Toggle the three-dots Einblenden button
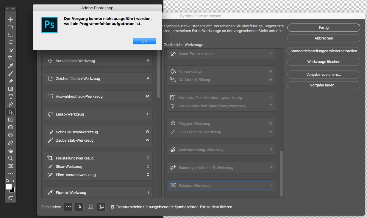The width and height of the screenshot is (367, 218). tap(68, 207)
